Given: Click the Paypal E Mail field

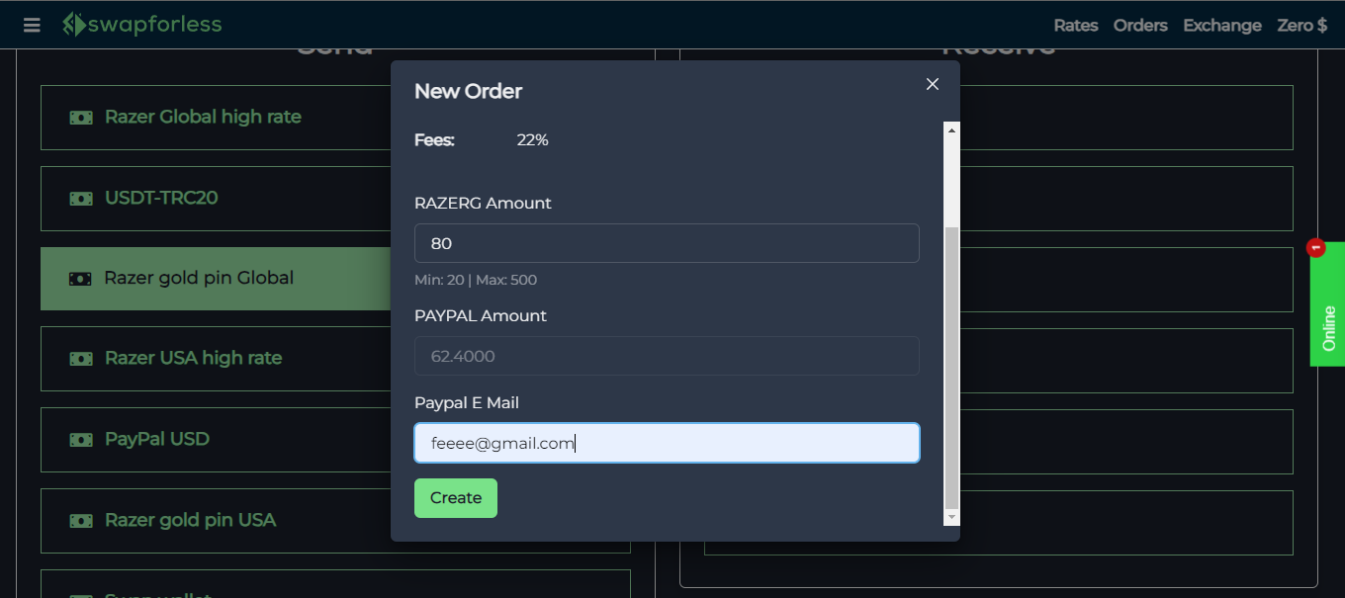Looking at the screenshot, I should pyautogui.click(x=667, y=443).
